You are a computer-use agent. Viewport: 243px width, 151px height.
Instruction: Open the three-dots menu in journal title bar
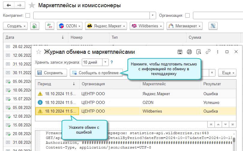point(218,52)
